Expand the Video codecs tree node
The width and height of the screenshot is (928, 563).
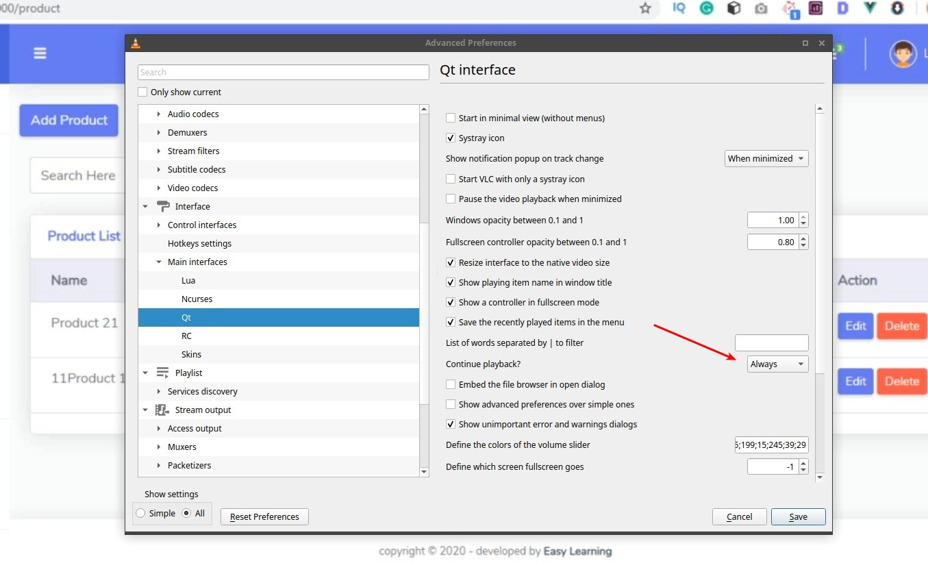pyautogui.click(x=159, y=188)
